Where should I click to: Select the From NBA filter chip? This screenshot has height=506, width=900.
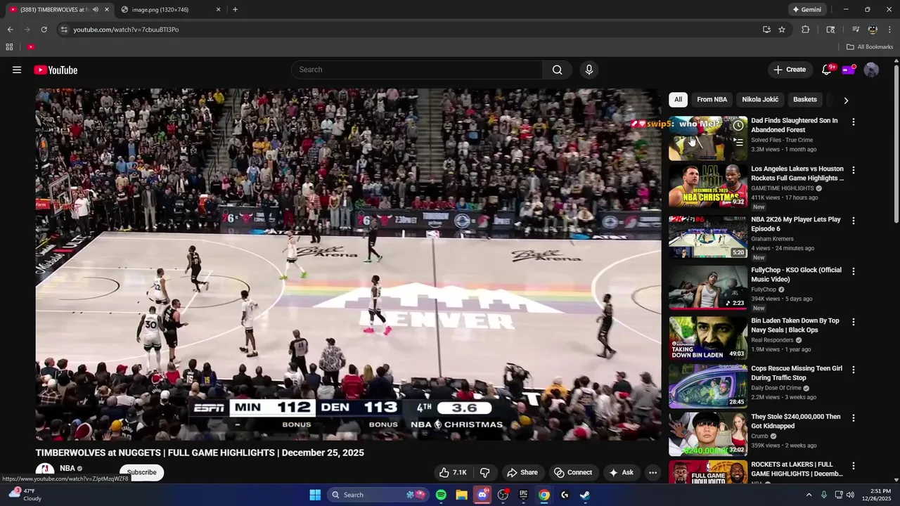point(712,100)
